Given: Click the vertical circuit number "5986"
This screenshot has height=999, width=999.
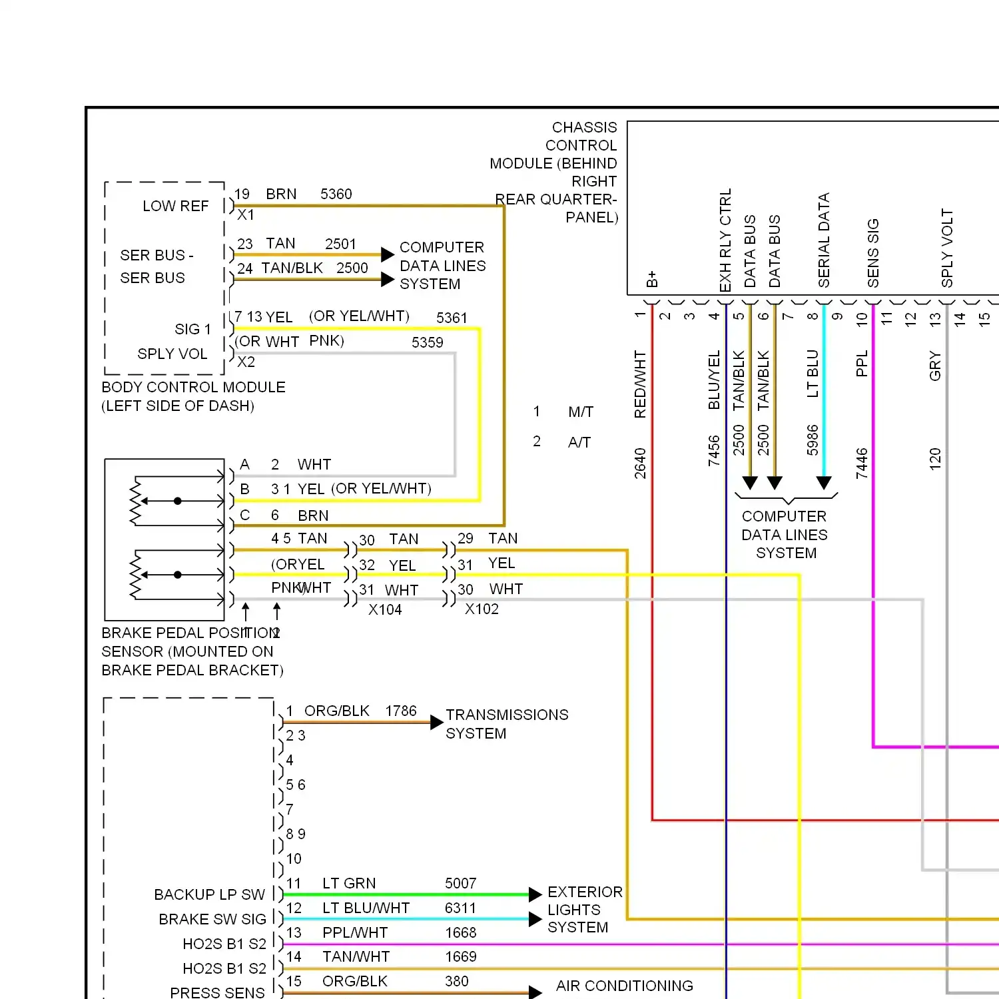Looking at the screenshot, I should [x=813, y=440].
